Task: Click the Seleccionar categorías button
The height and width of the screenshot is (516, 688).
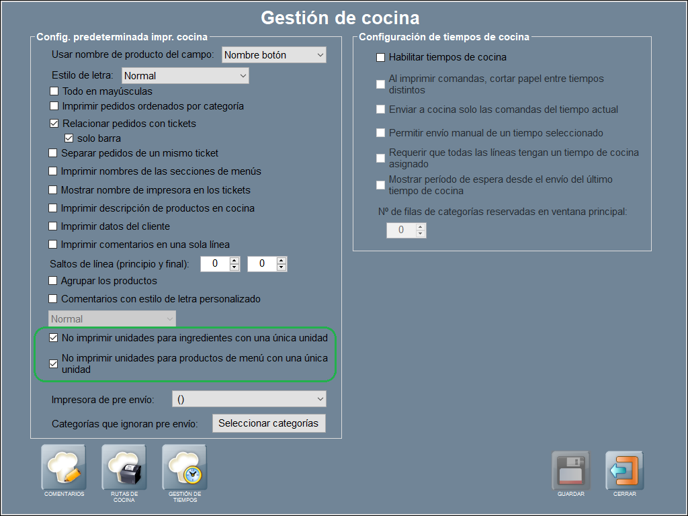Action: (268, 423)
